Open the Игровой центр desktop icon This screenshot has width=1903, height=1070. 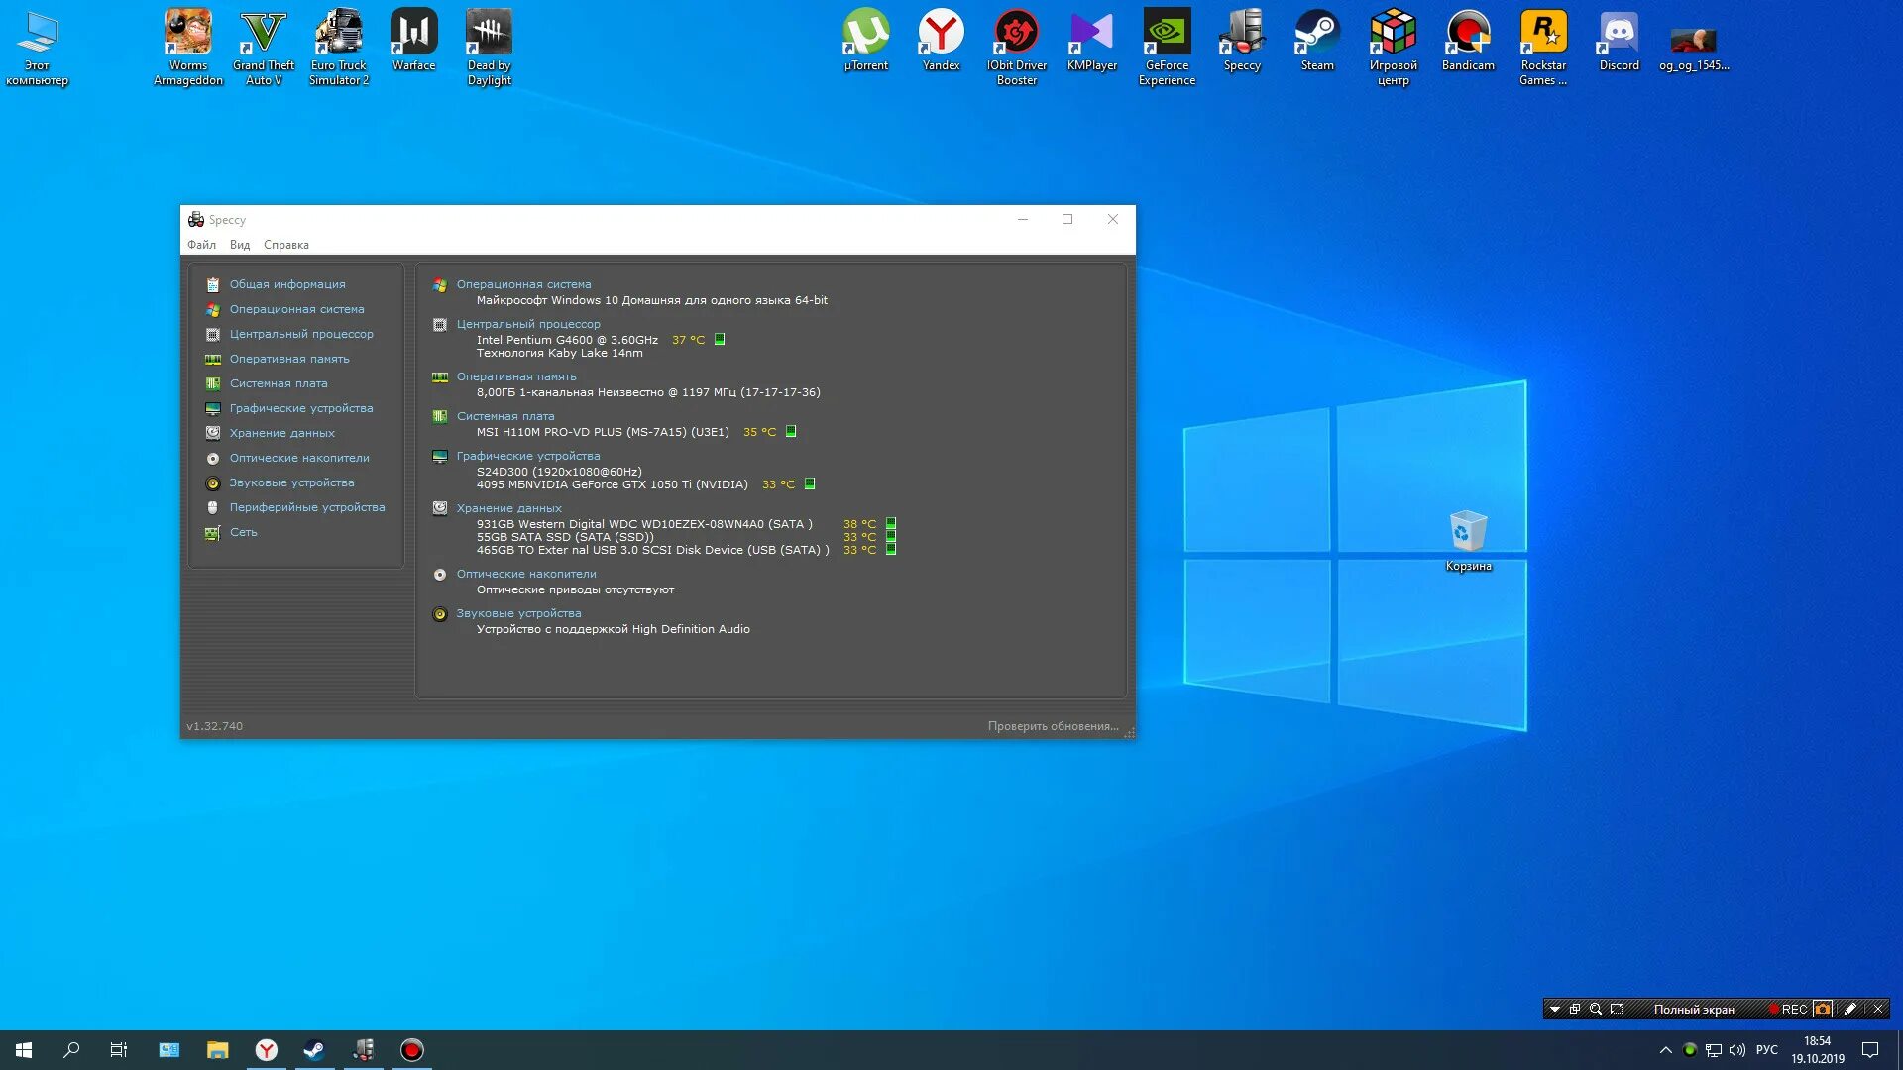coord(1394,47)
